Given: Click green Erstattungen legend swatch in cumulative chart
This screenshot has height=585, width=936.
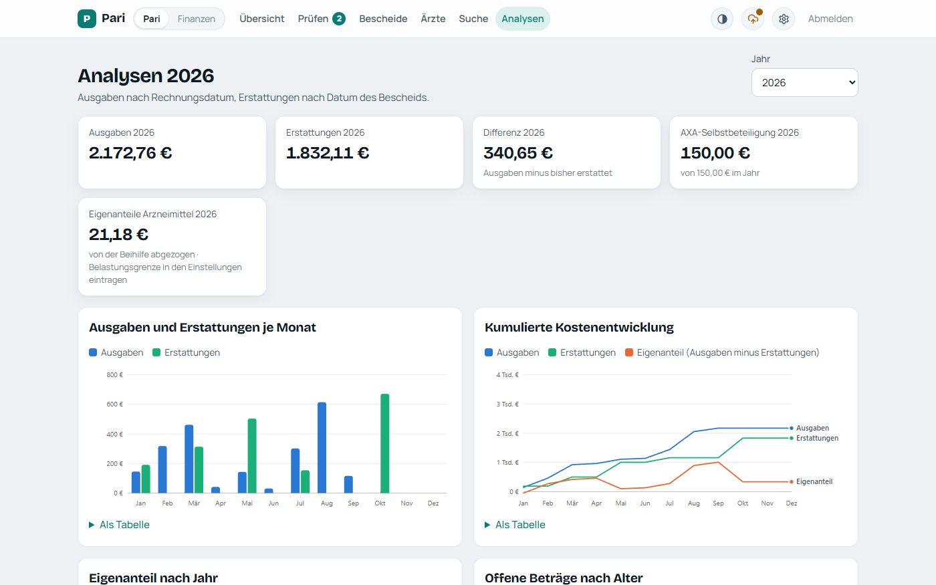Looking at the screenshot, I should click(x=552, y=352).
